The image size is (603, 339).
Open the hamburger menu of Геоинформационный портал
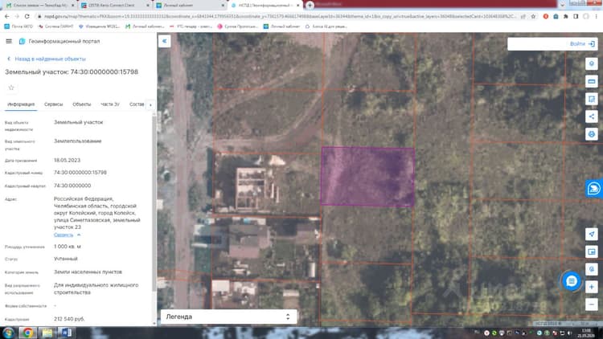click(9, 41)
